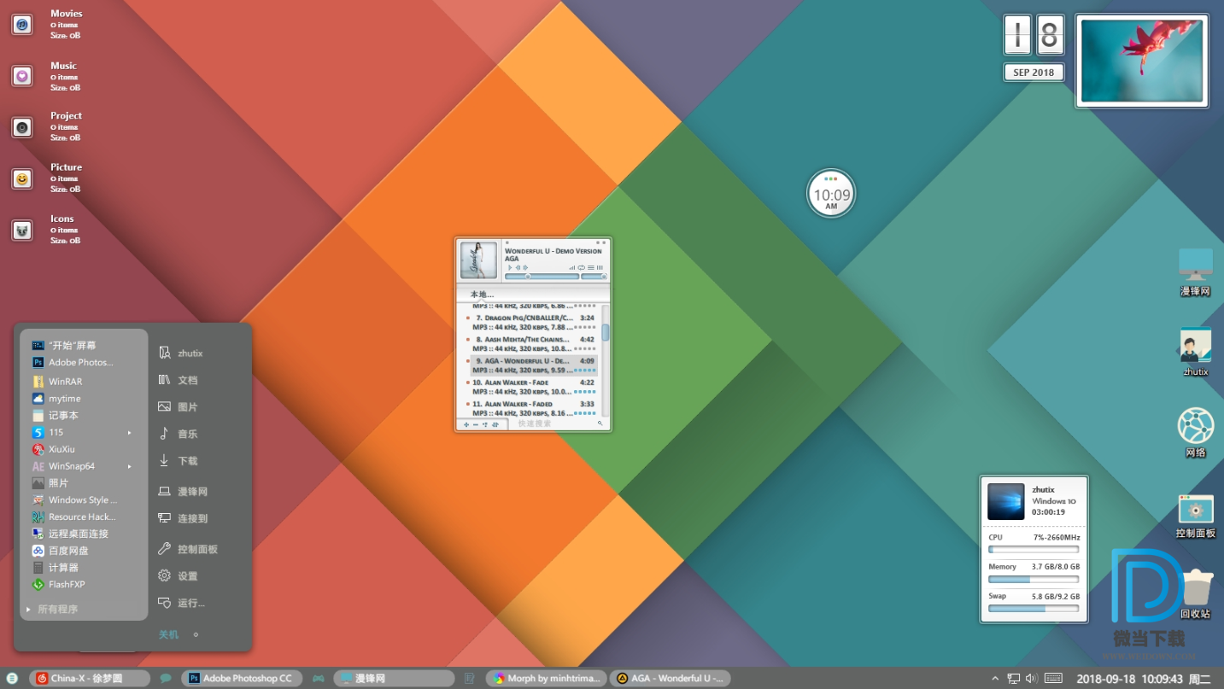Open 远程桌面连接 remote desktop entry
The image size is (1224, 689).
click(71, 534)
